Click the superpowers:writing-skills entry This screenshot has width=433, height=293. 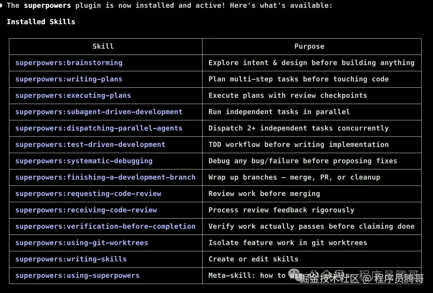[71, 259]
